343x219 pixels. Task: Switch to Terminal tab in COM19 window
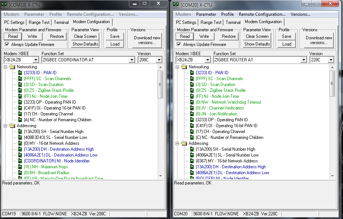(x=61, y=22)
